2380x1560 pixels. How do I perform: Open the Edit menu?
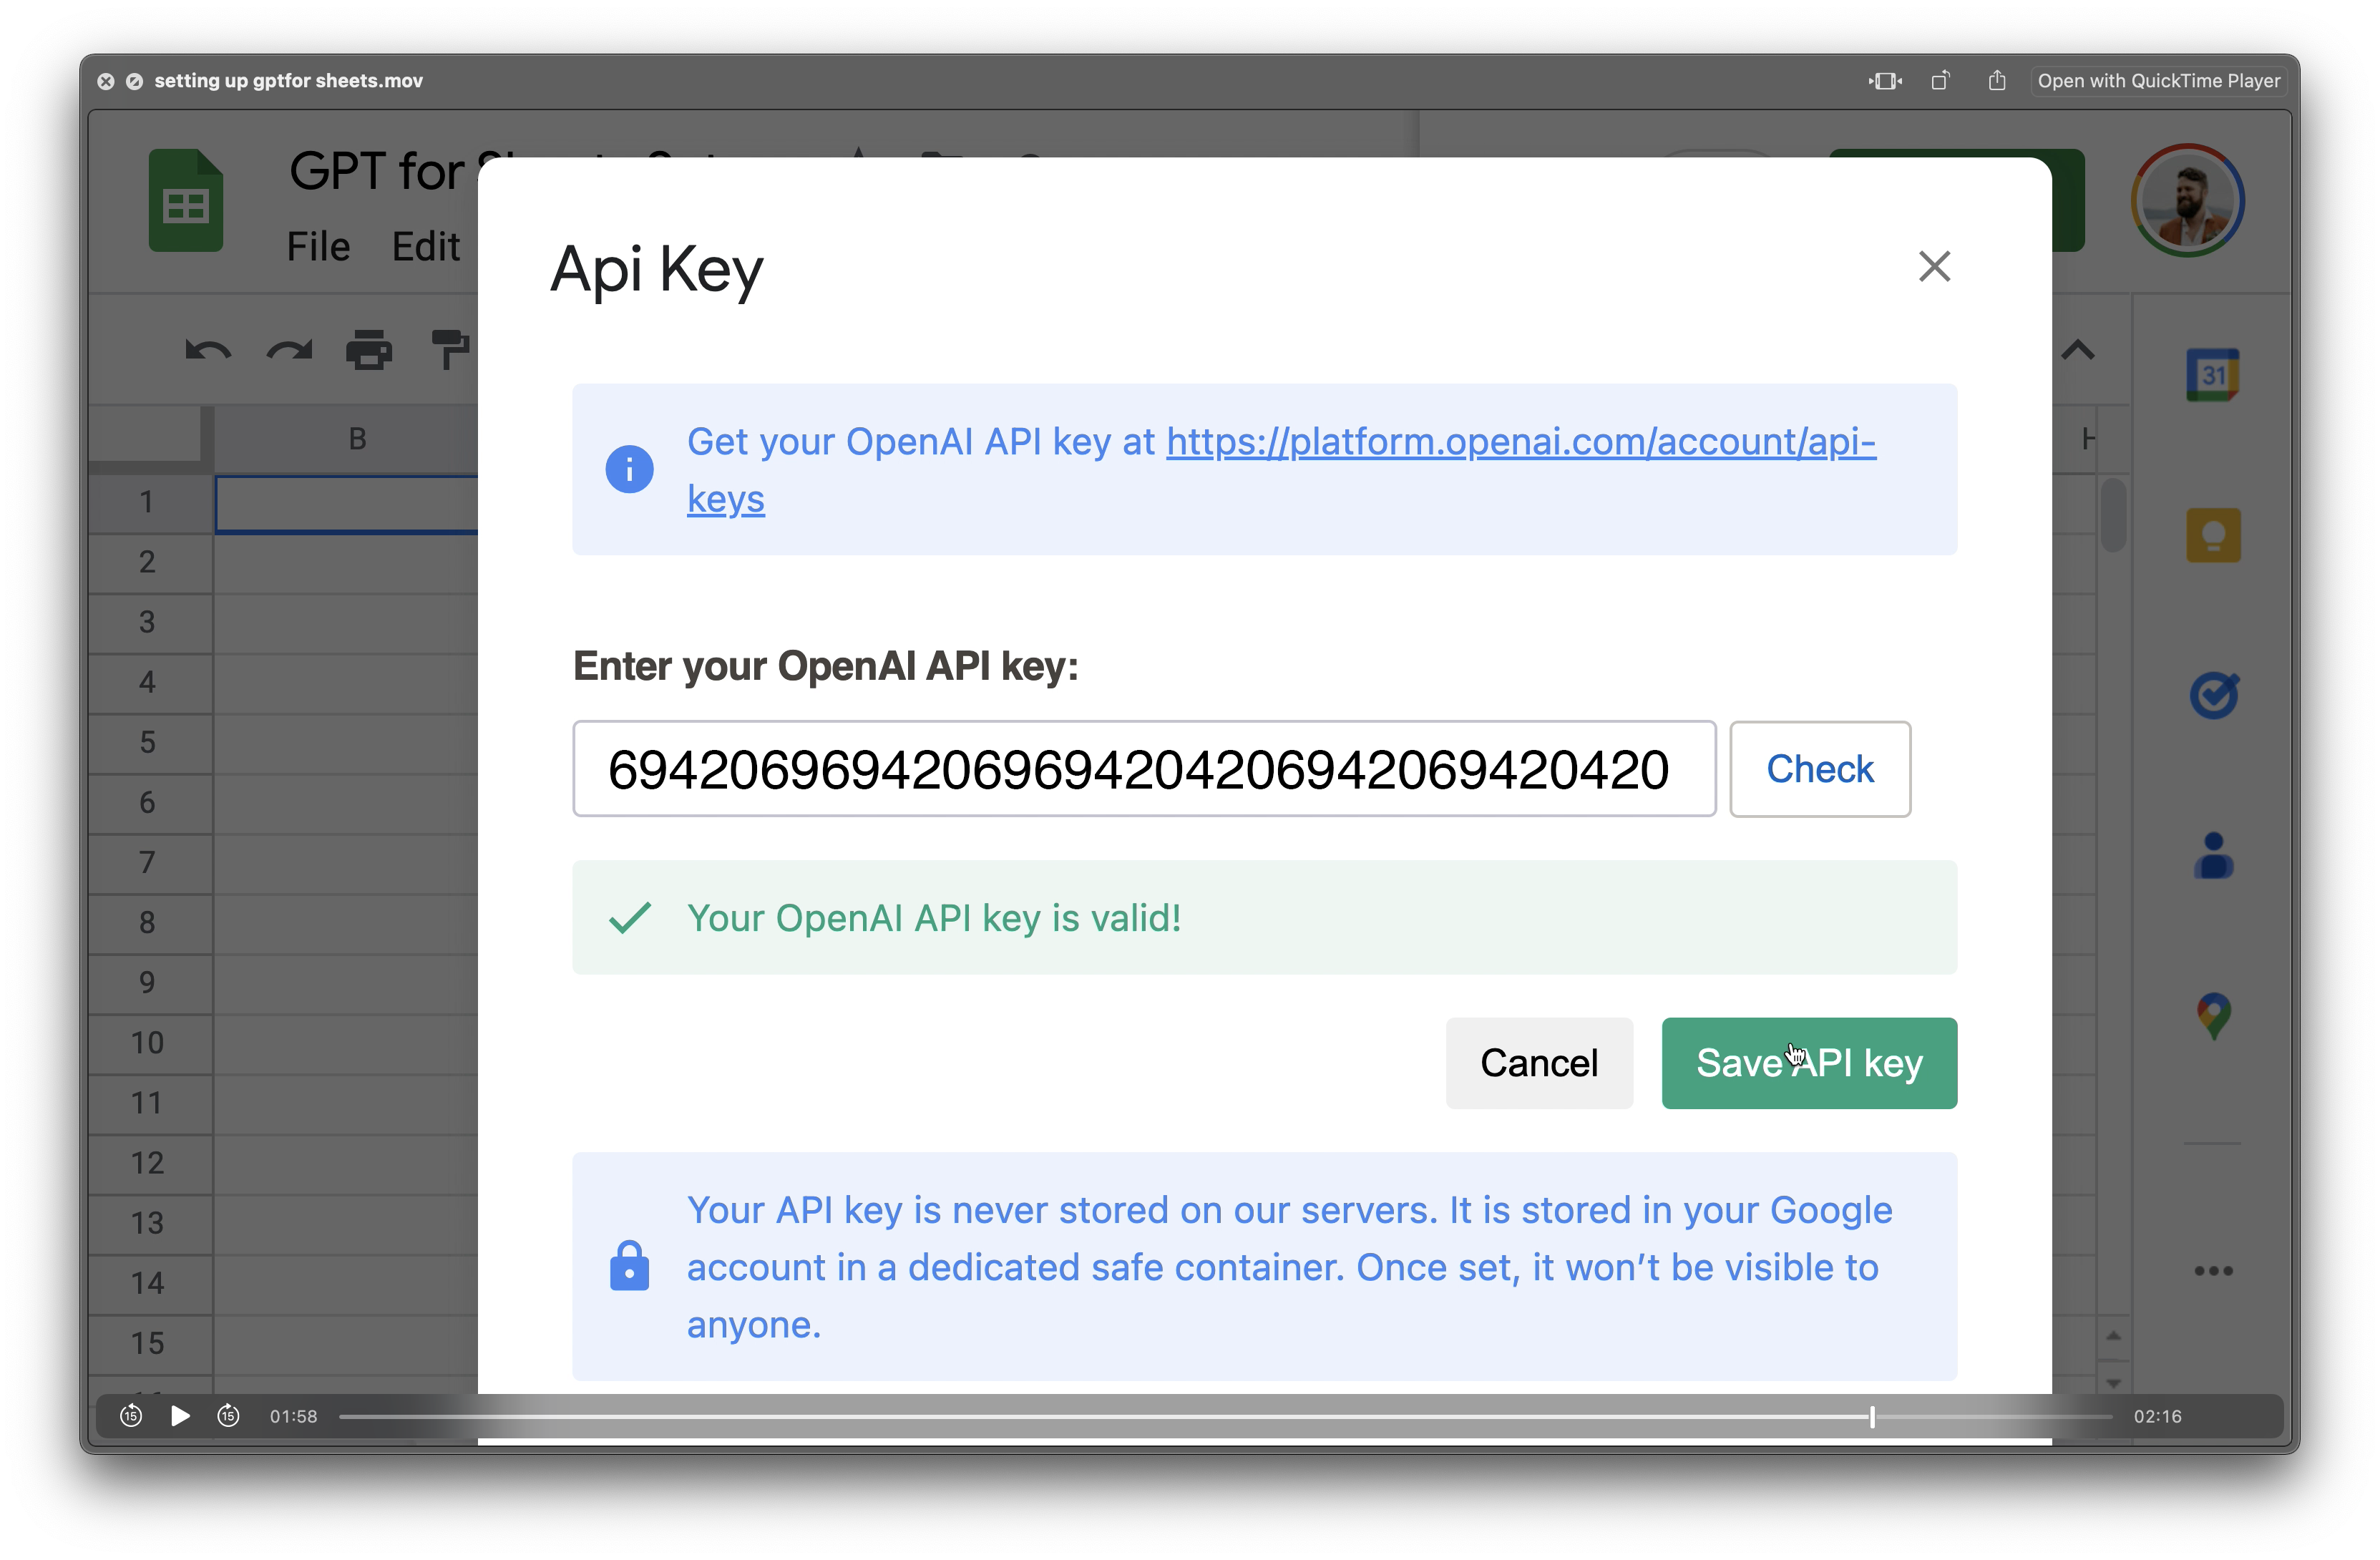click(x=426, y=246)
